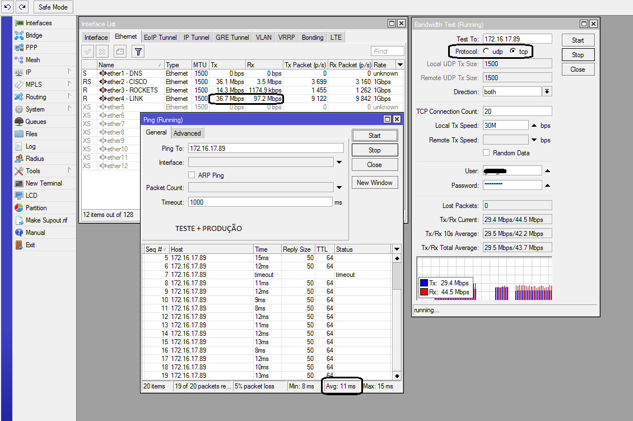Open the Advanced tab in Ping
This screenshot has height=421, width=633.
coord(187,133)
